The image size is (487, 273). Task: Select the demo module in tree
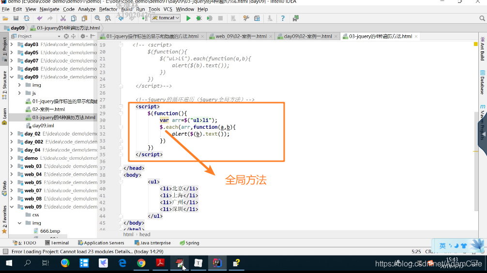point(31,158)
